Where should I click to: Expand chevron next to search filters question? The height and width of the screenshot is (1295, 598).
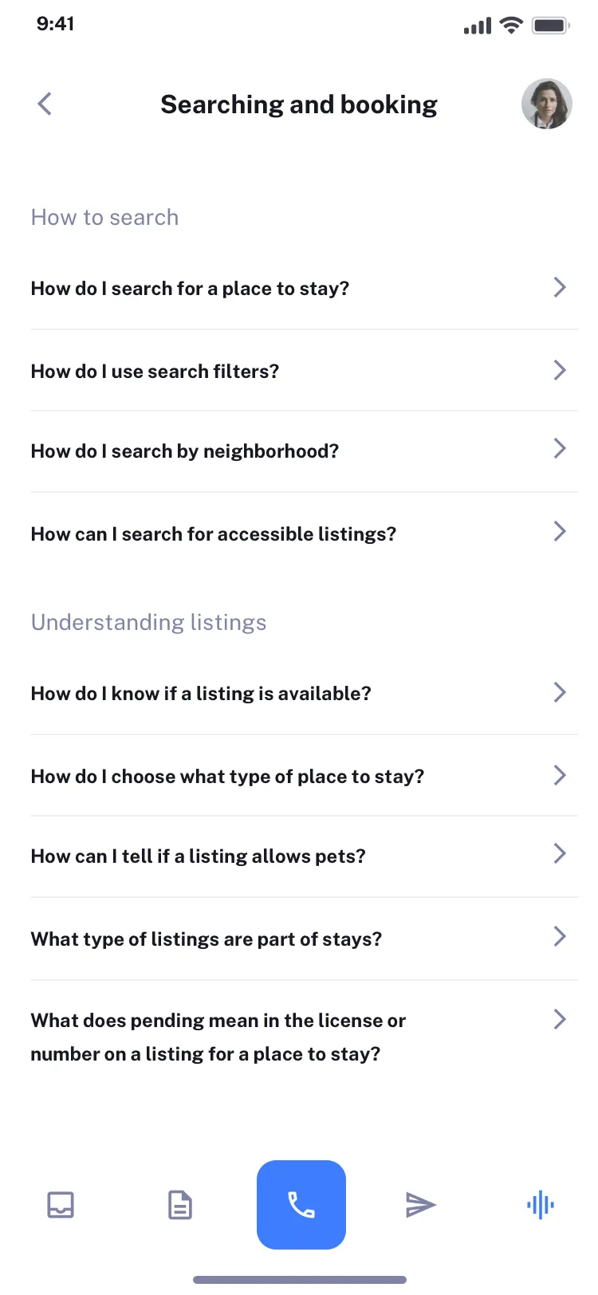pos(560,370)
